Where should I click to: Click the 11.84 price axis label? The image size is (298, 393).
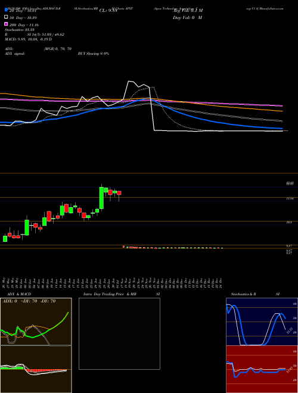(290, 198)
